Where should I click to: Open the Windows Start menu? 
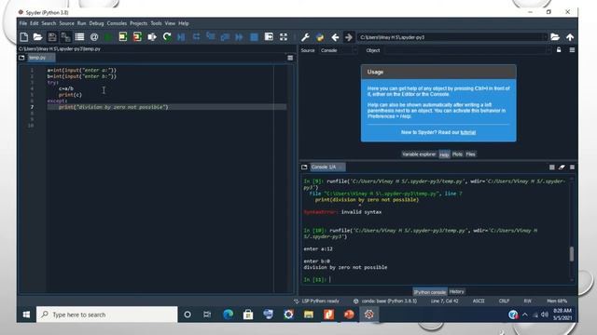(x=26, y=315)
